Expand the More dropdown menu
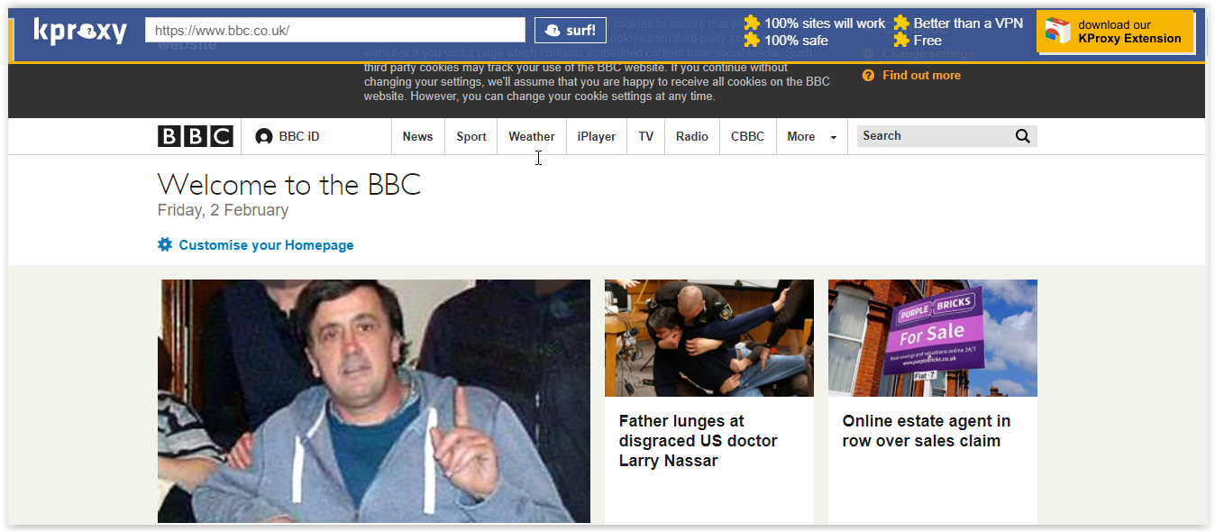Viewport: 1215px width, 532px height. click(811, 137)
